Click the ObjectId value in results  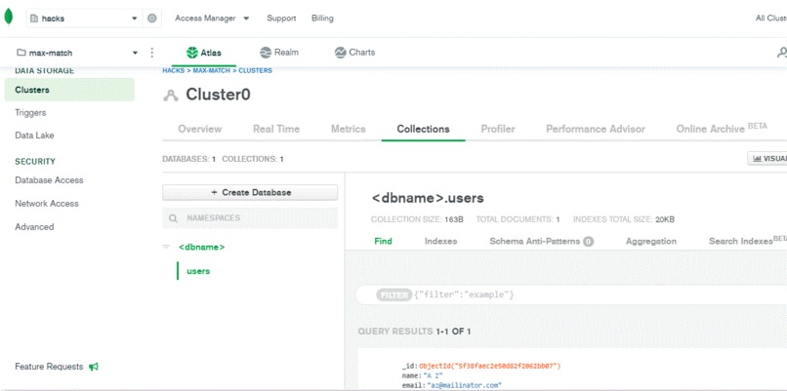coord(490,366)
